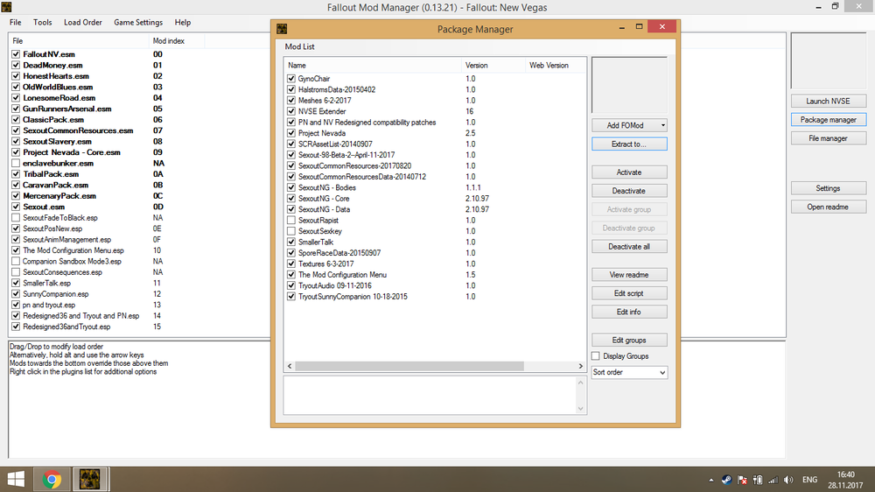Click Launch NVSE button
875x492 pixels.
coord(828,101)
